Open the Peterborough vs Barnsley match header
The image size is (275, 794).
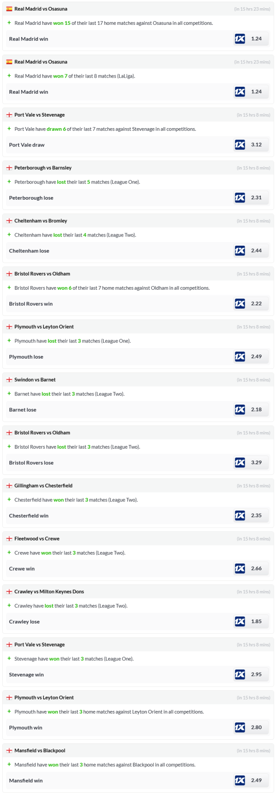pos(43,168)
